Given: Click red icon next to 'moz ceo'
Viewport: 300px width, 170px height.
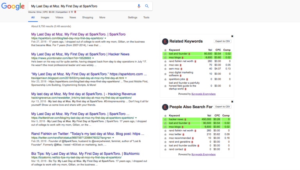Looking at the screenshot, I should [x=180, y=65].
